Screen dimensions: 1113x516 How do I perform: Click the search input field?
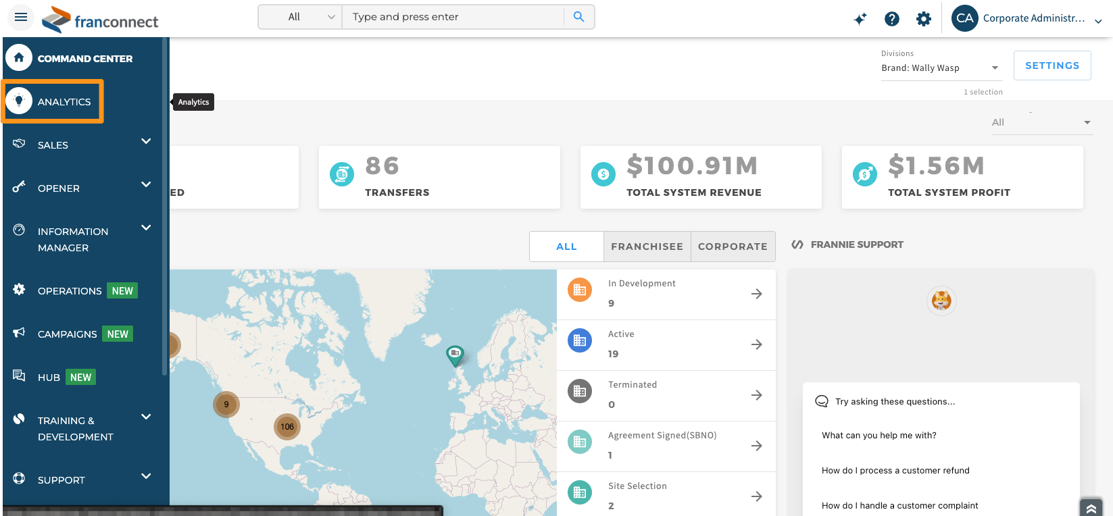(453, 17)
